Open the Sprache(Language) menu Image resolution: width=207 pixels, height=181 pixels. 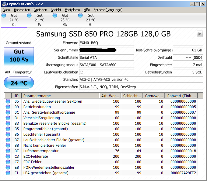pos(108,10)
